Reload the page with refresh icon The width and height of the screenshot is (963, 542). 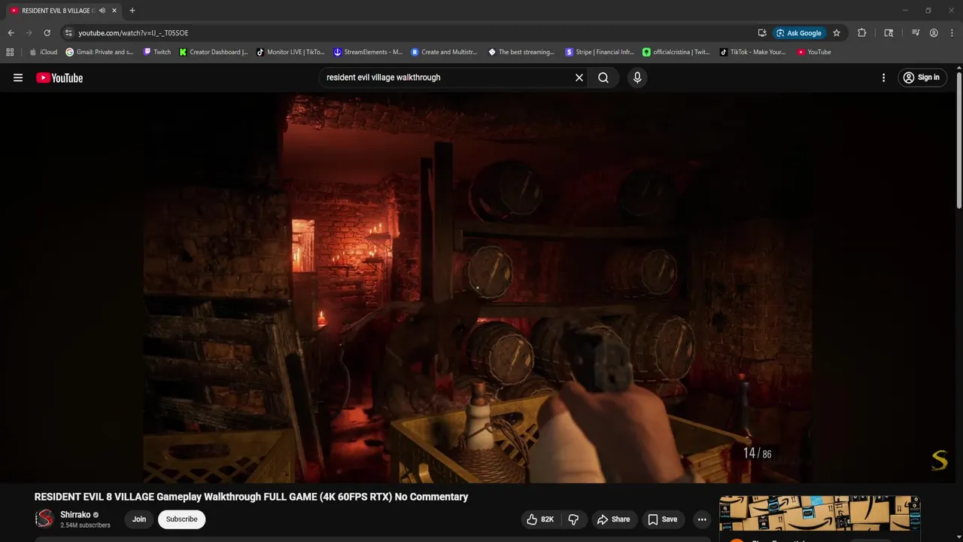(x=47, y=33)
